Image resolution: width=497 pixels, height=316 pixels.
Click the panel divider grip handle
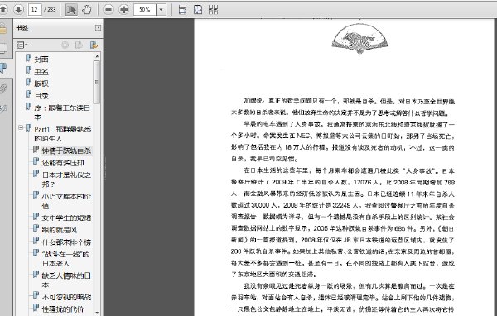coord(104,168)
